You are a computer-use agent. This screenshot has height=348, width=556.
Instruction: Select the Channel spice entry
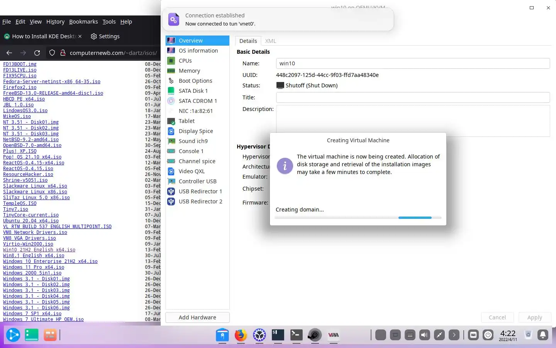pyautogui.click(x=197, y=161)
